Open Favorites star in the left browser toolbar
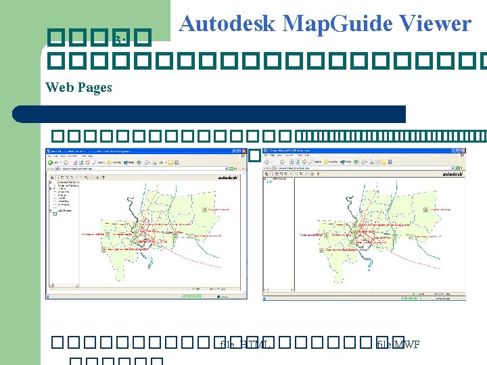The width and height of the screenshot is (487, 365). click(x=114, y=162)
